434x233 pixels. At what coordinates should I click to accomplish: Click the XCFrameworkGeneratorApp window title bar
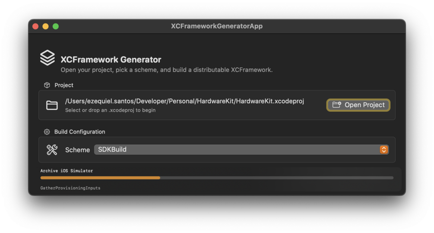pyautogui.click(x=216, y=26)
